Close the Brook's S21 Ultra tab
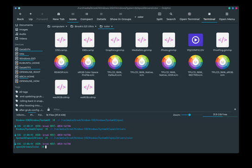 click(x=96, y=26)
